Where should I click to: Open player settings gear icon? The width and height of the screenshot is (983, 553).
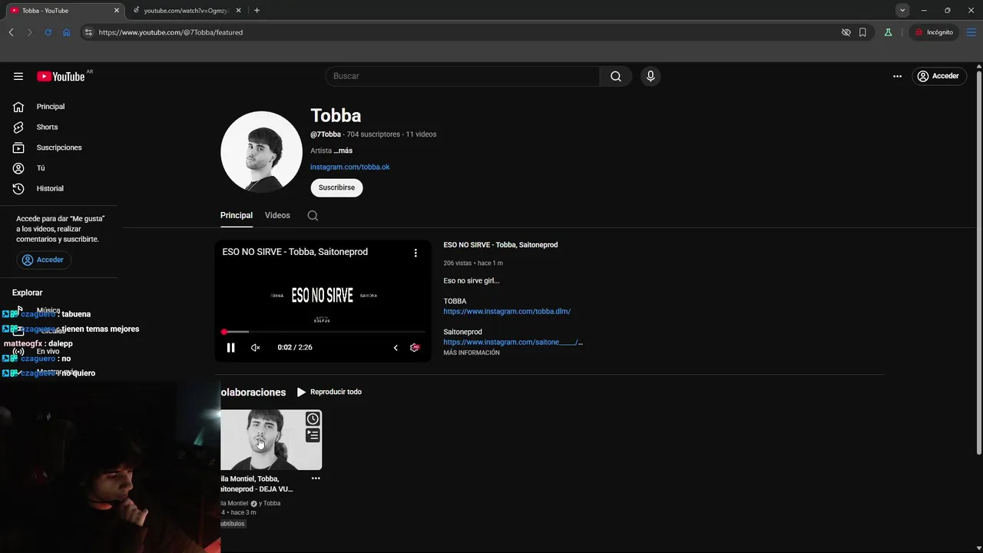415,347
